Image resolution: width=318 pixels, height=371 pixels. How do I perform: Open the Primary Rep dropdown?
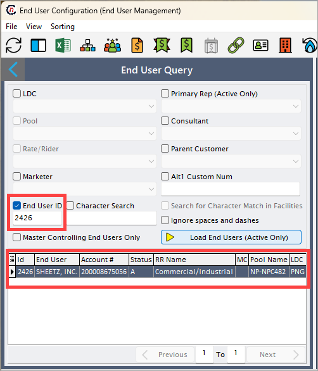click(231, 106)
